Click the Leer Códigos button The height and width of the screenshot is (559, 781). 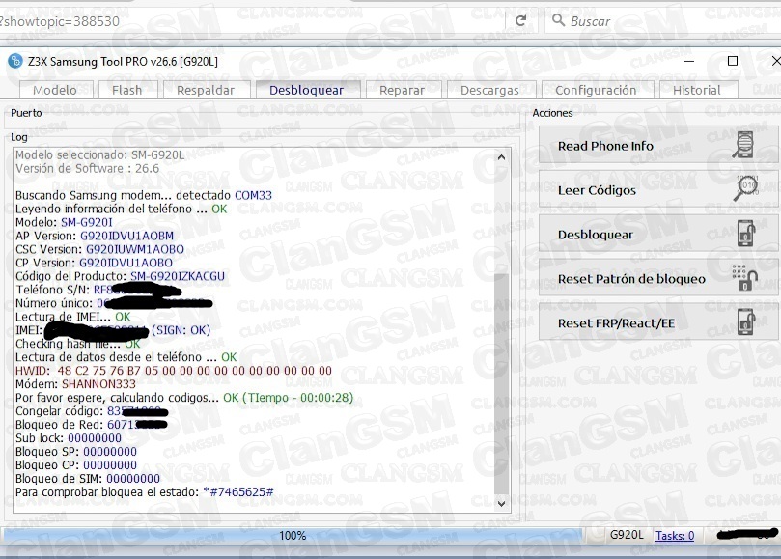(658, 189)
